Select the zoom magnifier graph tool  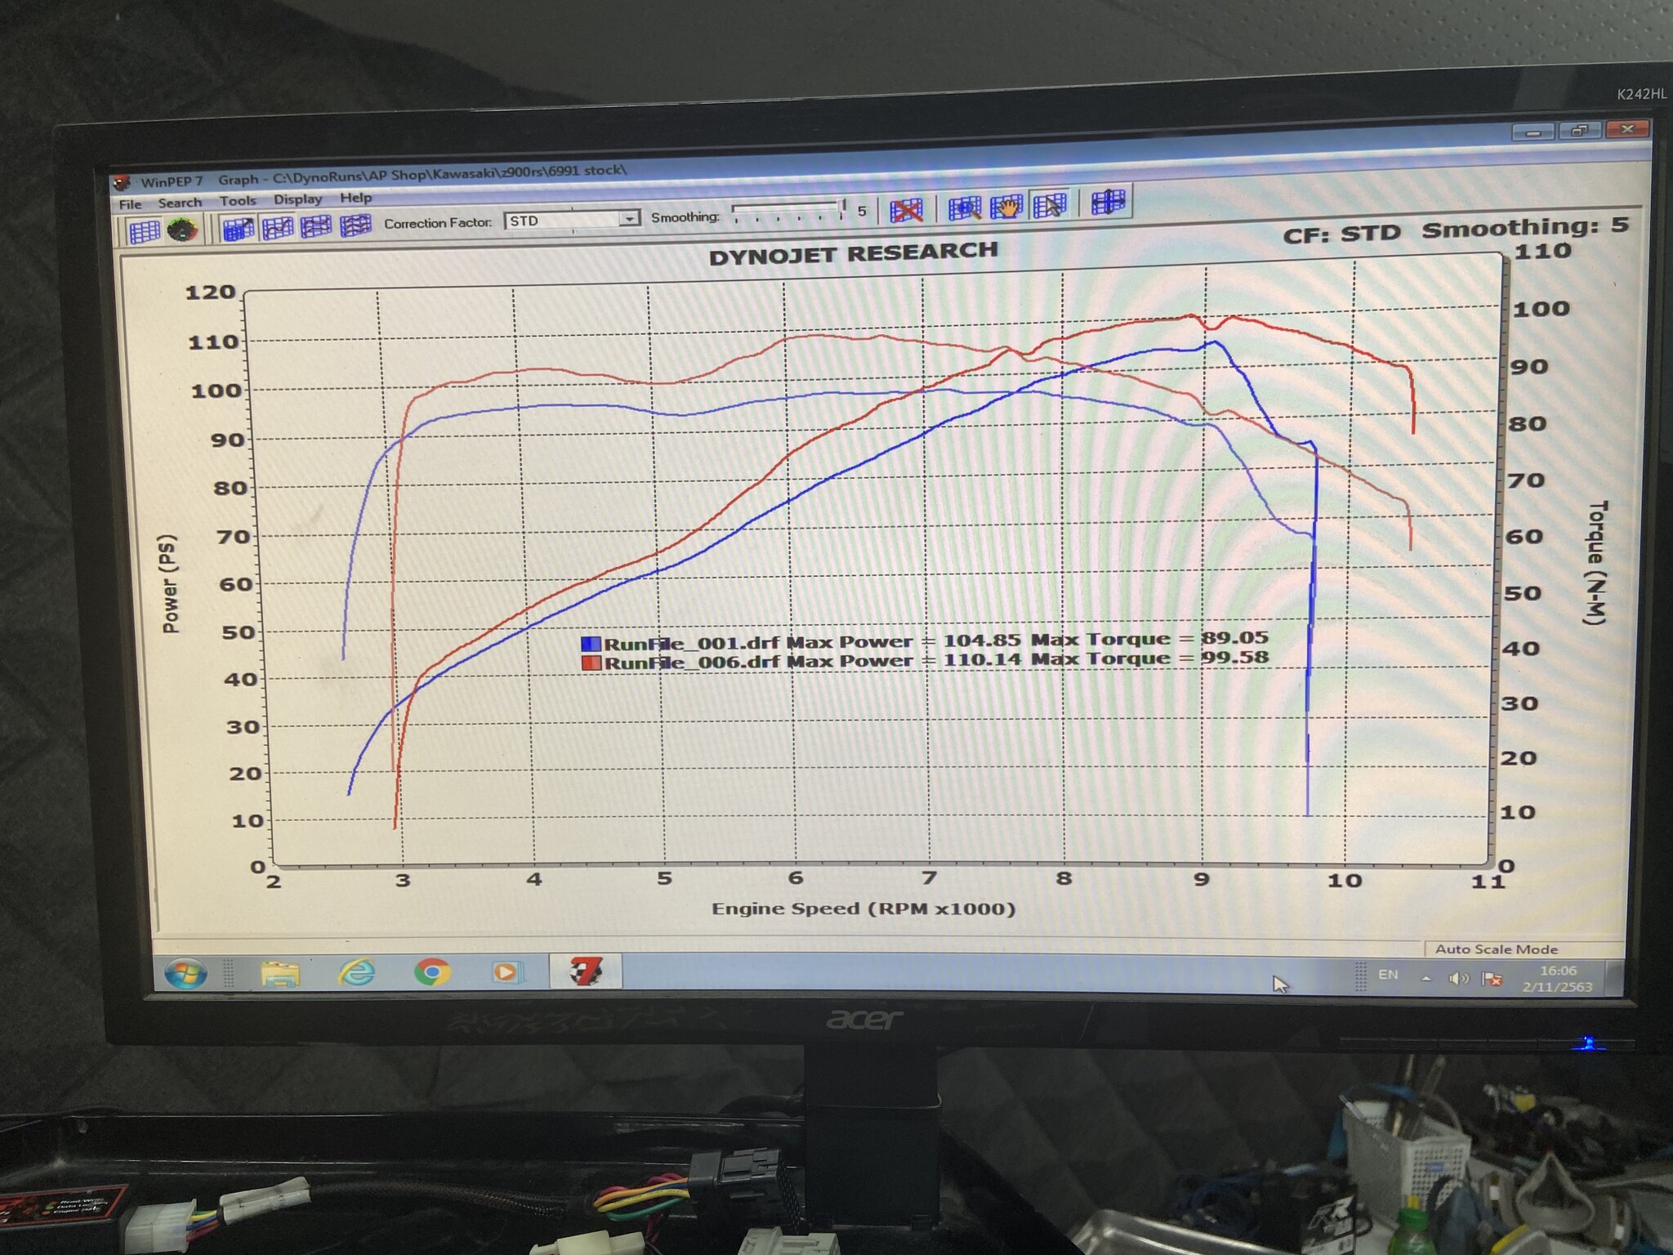(x=965, y=208)
